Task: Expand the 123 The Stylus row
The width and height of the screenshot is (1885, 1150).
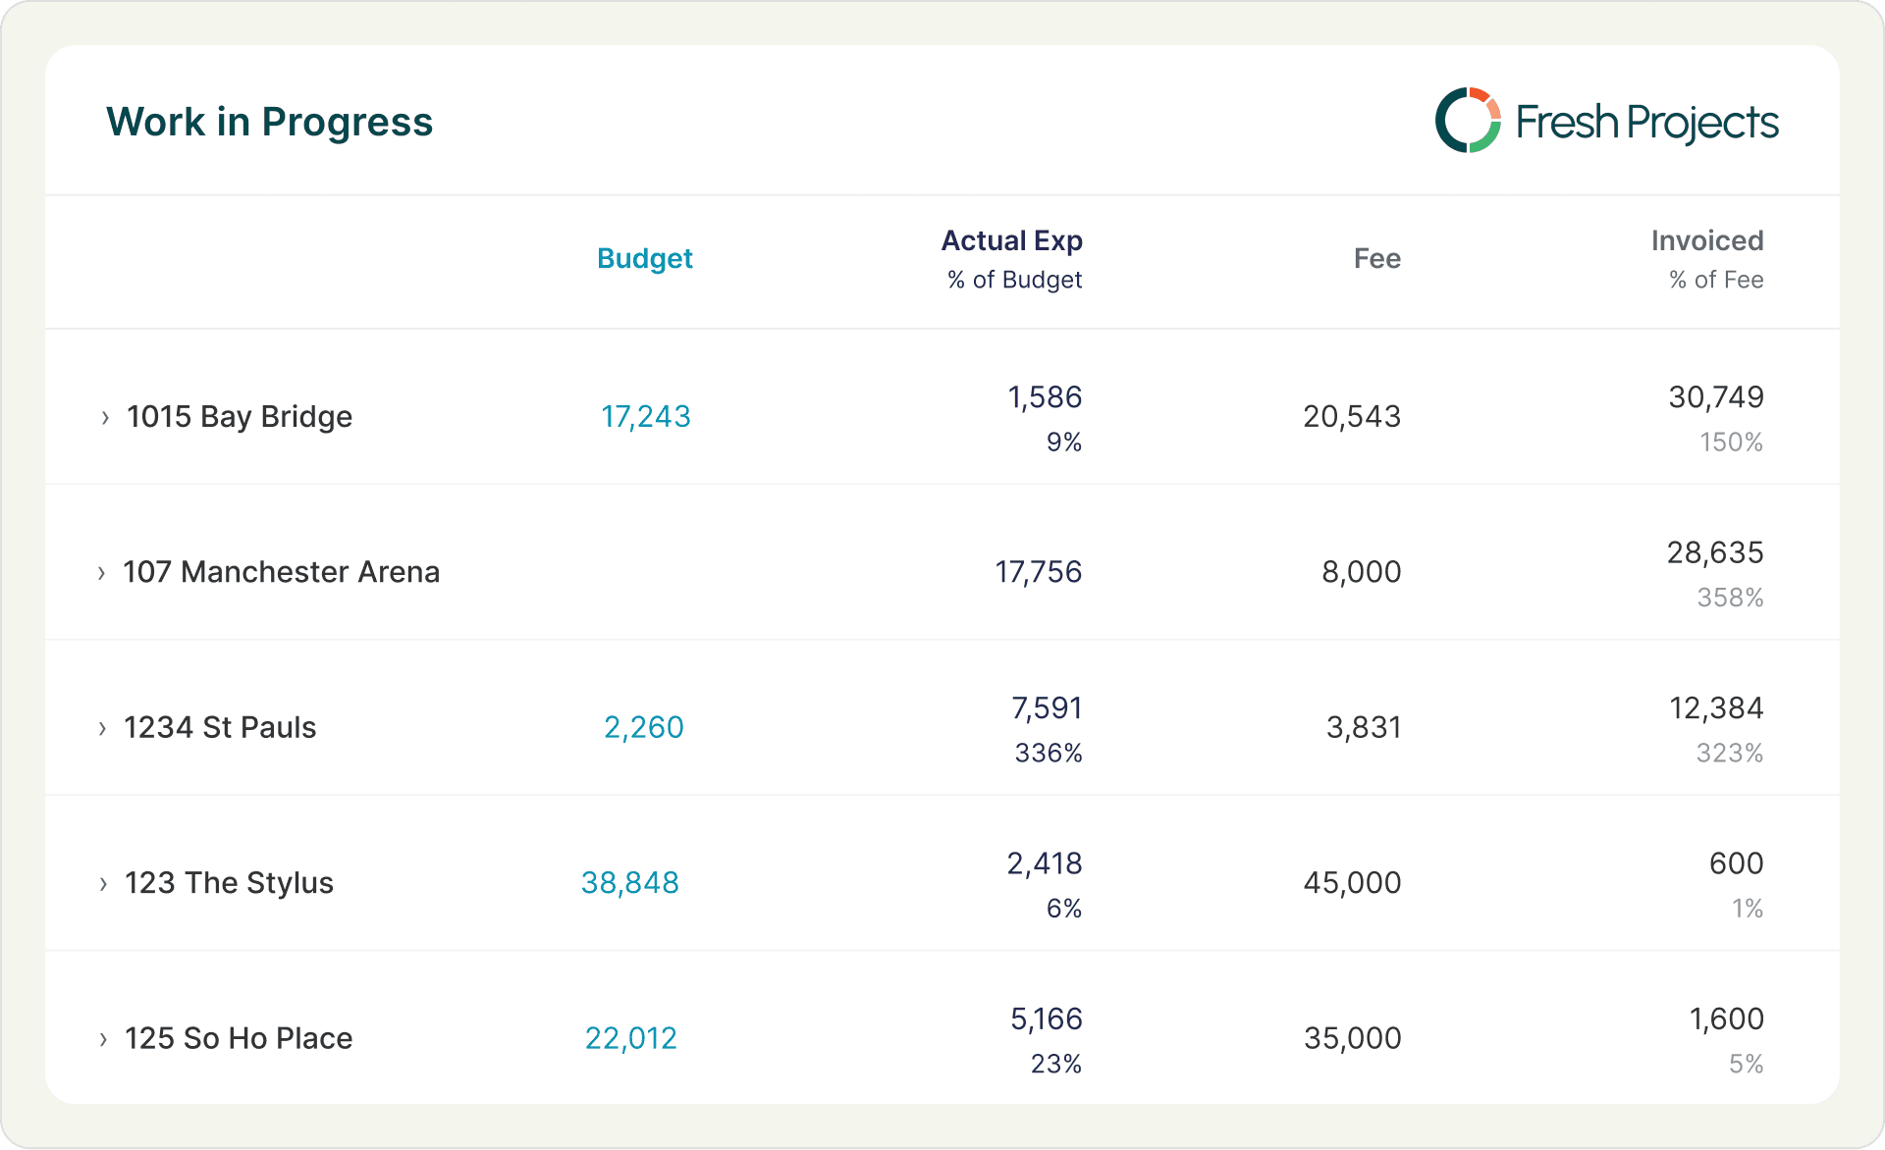Action: 103,884
